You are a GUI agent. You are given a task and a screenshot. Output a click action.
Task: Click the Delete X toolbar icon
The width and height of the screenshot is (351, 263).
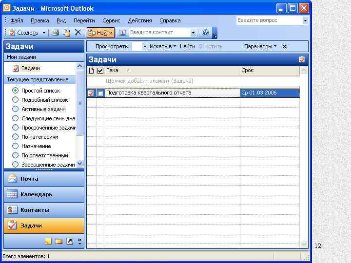(x=78, y=33)
